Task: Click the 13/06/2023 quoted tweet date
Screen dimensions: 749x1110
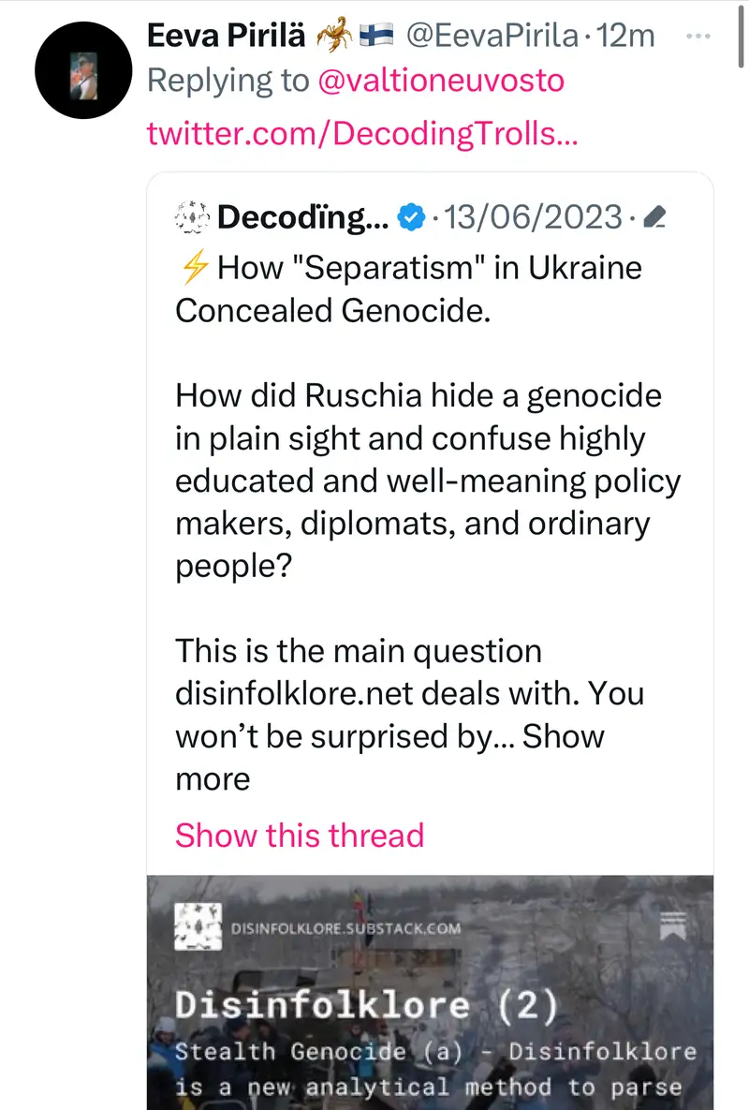Action: [x=533, y=218]
